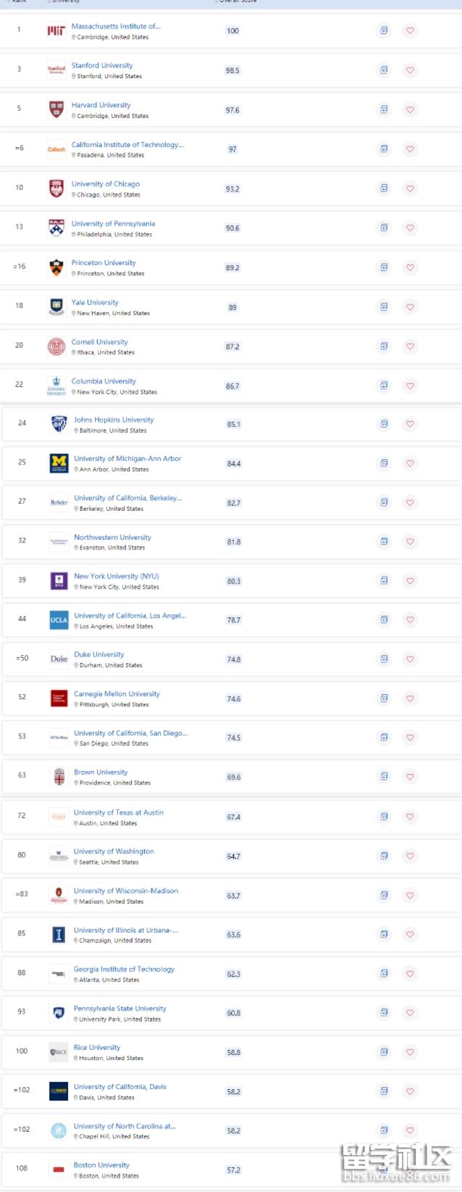Click the Northwestern University name link
The height and width of the screenshot is (1192, 462).
112,538
